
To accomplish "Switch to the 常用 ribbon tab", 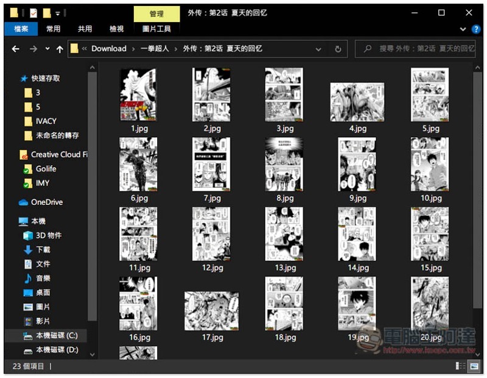I will tap(54, 29).
